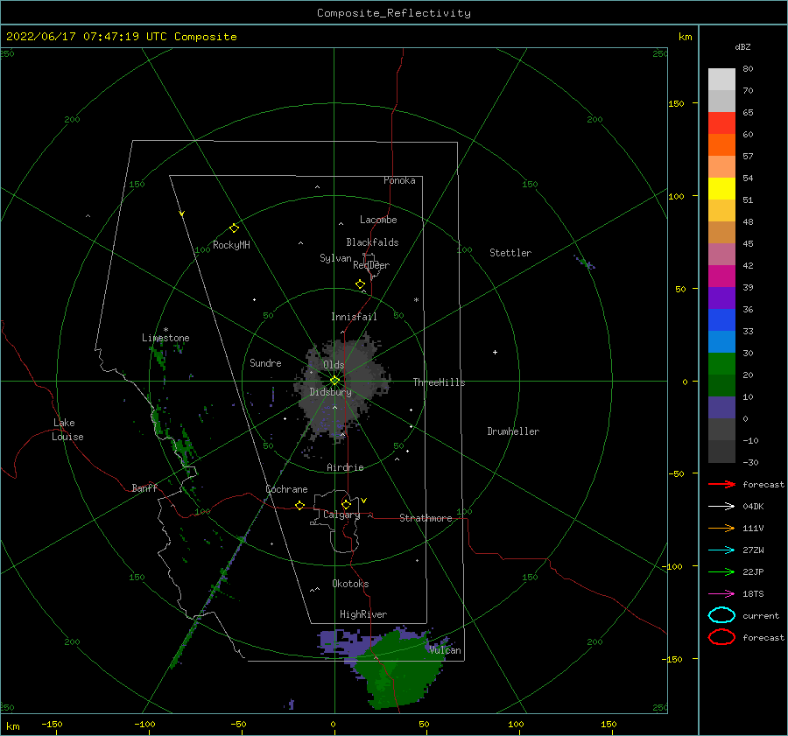Click the Airdrie city label
The width and height of the screenshot is (788, 736).
[x=345, y=467]
